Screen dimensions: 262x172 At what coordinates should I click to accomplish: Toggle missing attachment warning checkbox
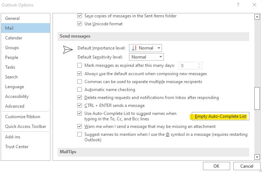point(79,126)
